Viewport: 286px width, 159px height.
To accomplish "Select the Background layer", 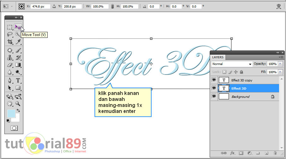I will [x=245, y=97].
